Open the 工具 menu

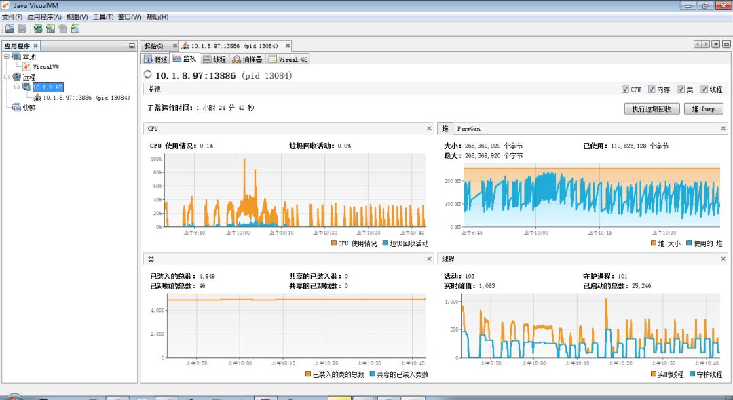pyautogui.click(x=103, y=17)
